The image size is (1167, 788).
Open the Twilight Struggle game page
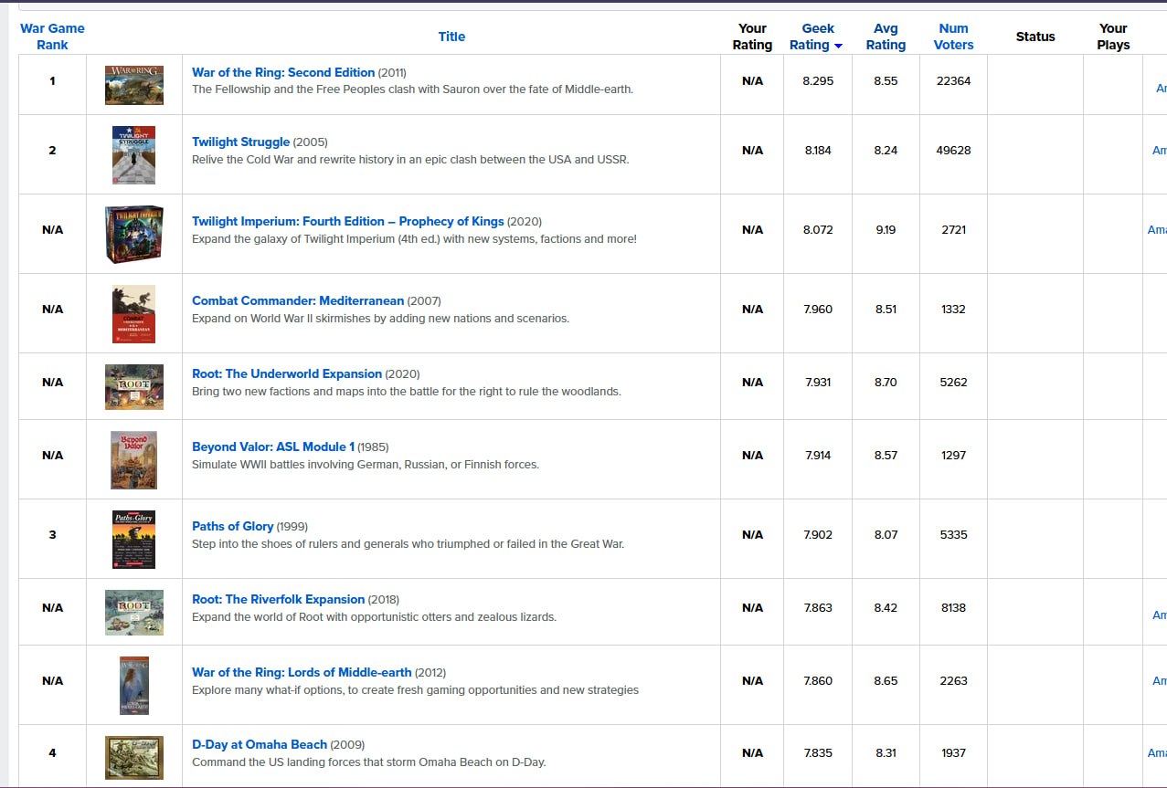[x=240, y=142]
